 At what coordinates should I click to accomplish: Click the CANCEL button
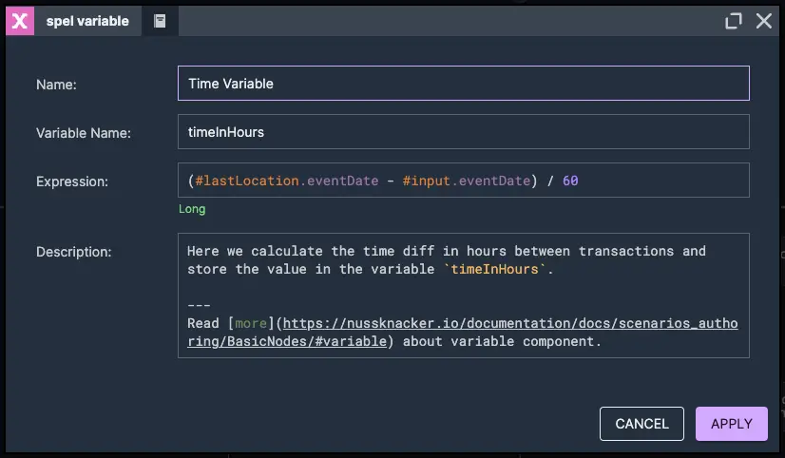pyautogui.click(x=641, y=424)
